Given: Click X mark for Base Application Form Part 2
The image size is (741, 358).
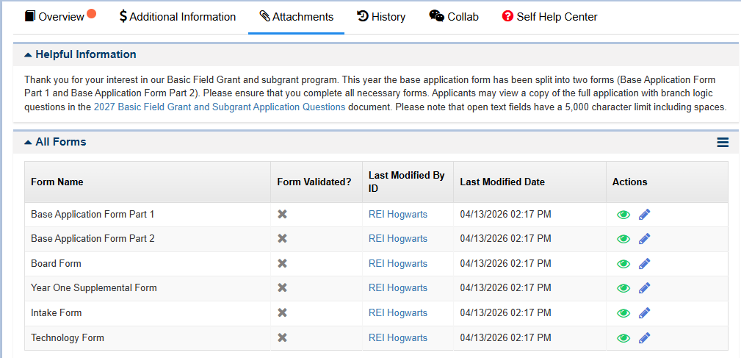Looking at the screenshot, I should [x=282, y=238].
